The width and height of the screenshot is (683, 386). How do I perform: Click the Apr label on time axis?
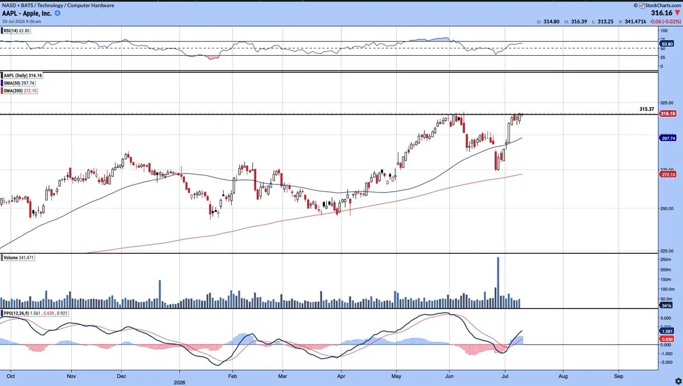tap(340, 376)
